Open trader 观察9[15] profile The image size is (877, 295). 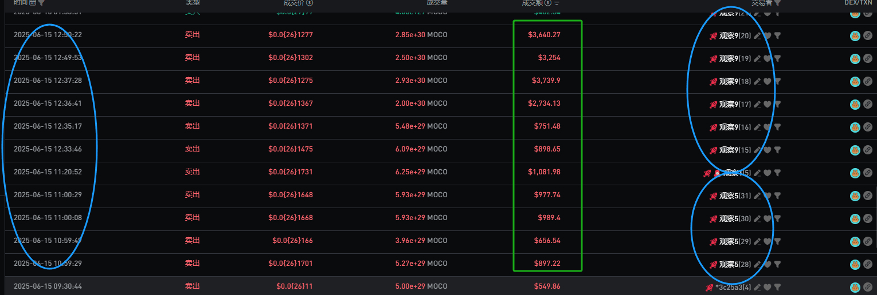[x=735, y=150]
